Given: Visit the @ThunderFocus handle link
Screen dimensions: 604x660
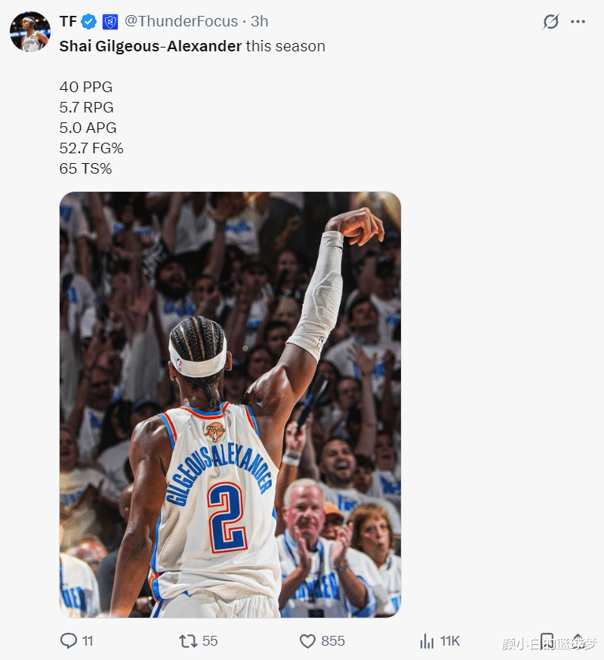Looking at the screenshot, I should pyautogui.click(x=181, y=21).
